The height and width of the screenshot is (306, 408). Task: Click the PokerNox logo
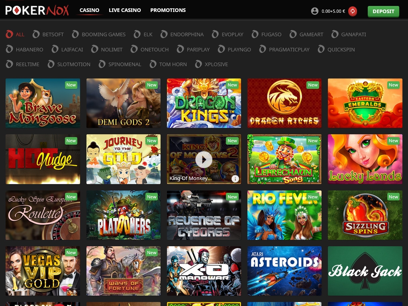tap(37, 10)
